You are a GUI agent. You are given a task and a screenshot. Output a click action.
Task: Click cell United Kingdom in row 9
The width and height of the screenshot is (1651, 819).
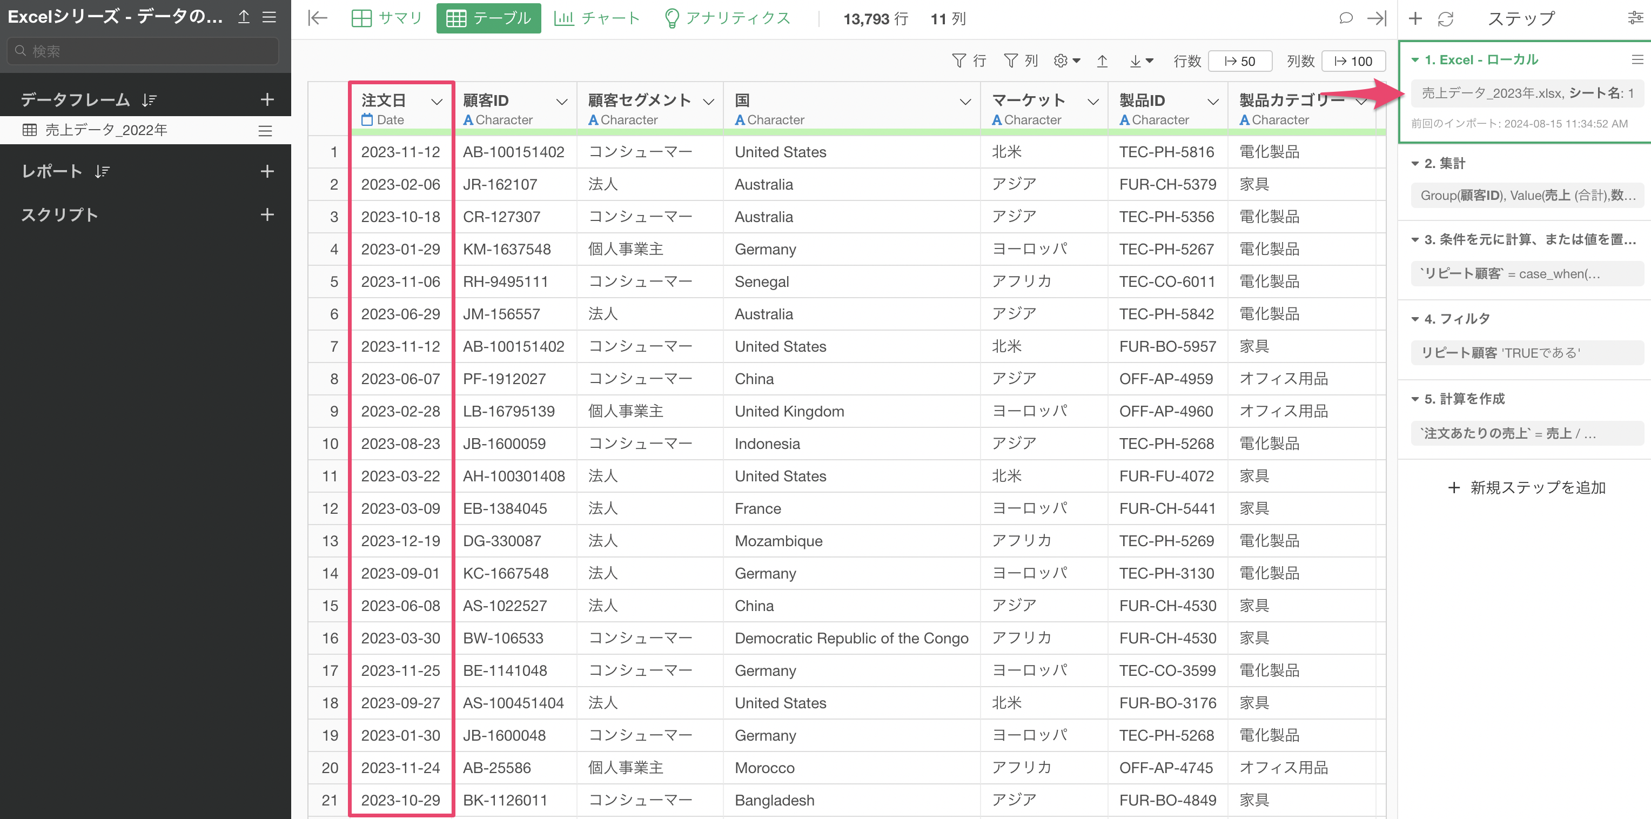(789, 412)
